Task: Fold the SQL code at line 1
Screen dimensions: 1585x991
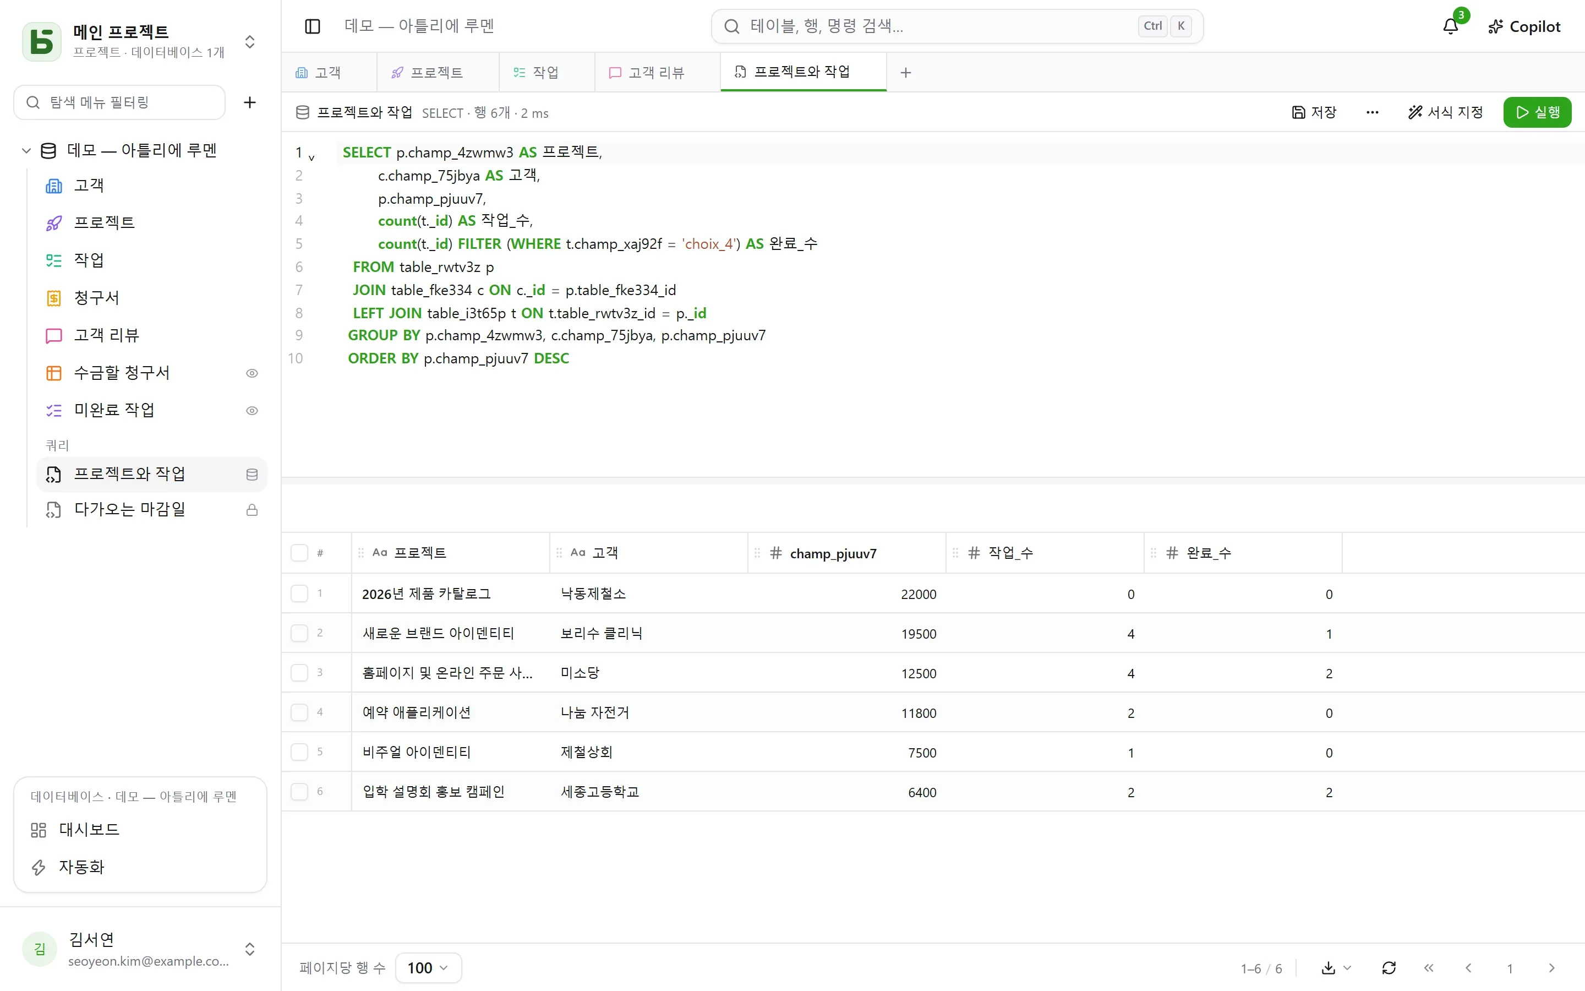Action: [311, 158]
